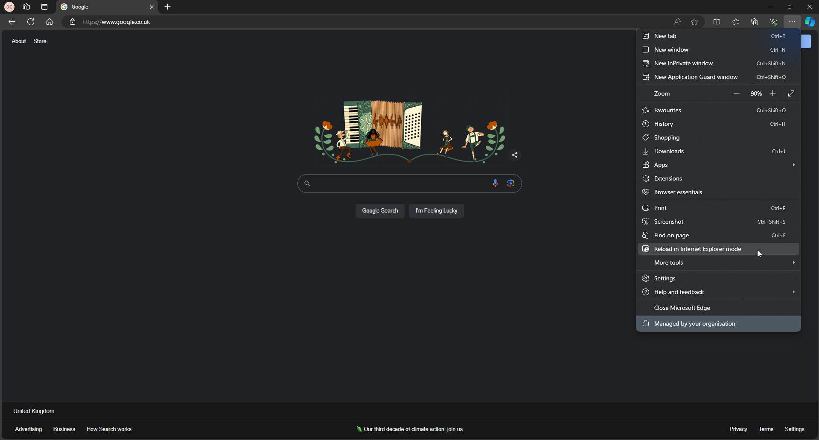
Task: Share the Google Doodle
Action: coord(515,155)
